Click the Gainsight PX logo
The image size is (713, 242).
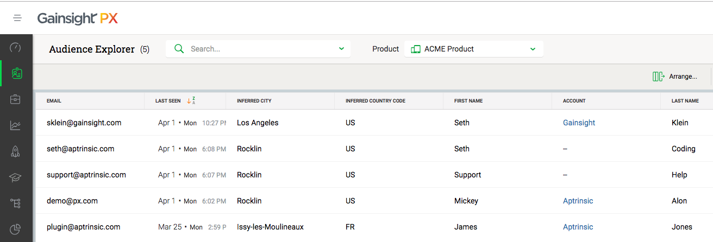coord(78,18)
